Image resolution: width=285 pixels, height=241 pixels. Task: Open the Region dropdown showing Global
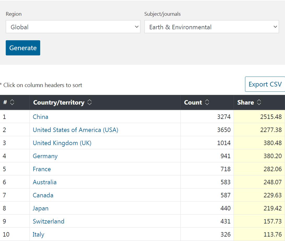(73, 27)
